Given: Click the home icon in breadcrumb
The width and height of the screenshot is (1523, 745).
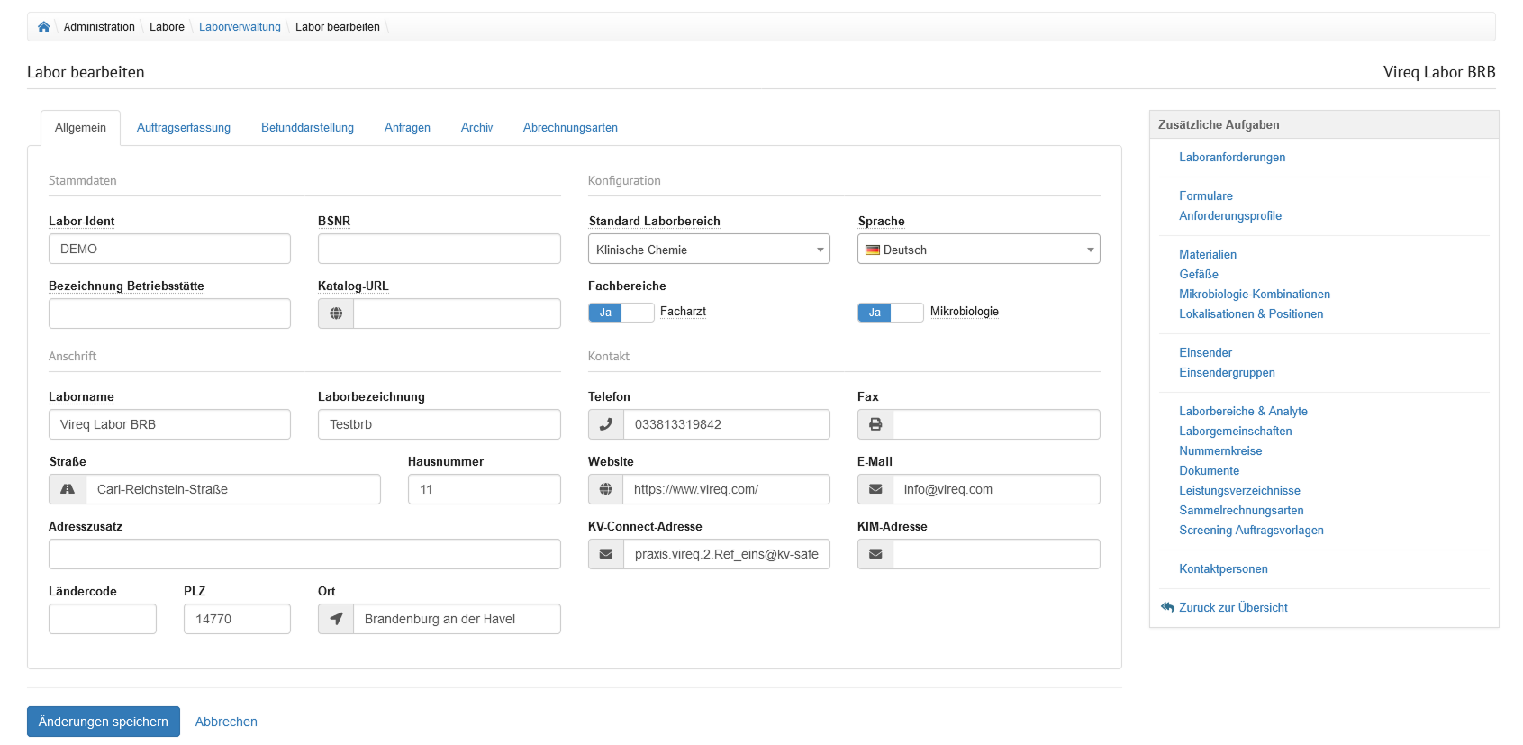Looking at the screenshot, I should tap(43, 27).
